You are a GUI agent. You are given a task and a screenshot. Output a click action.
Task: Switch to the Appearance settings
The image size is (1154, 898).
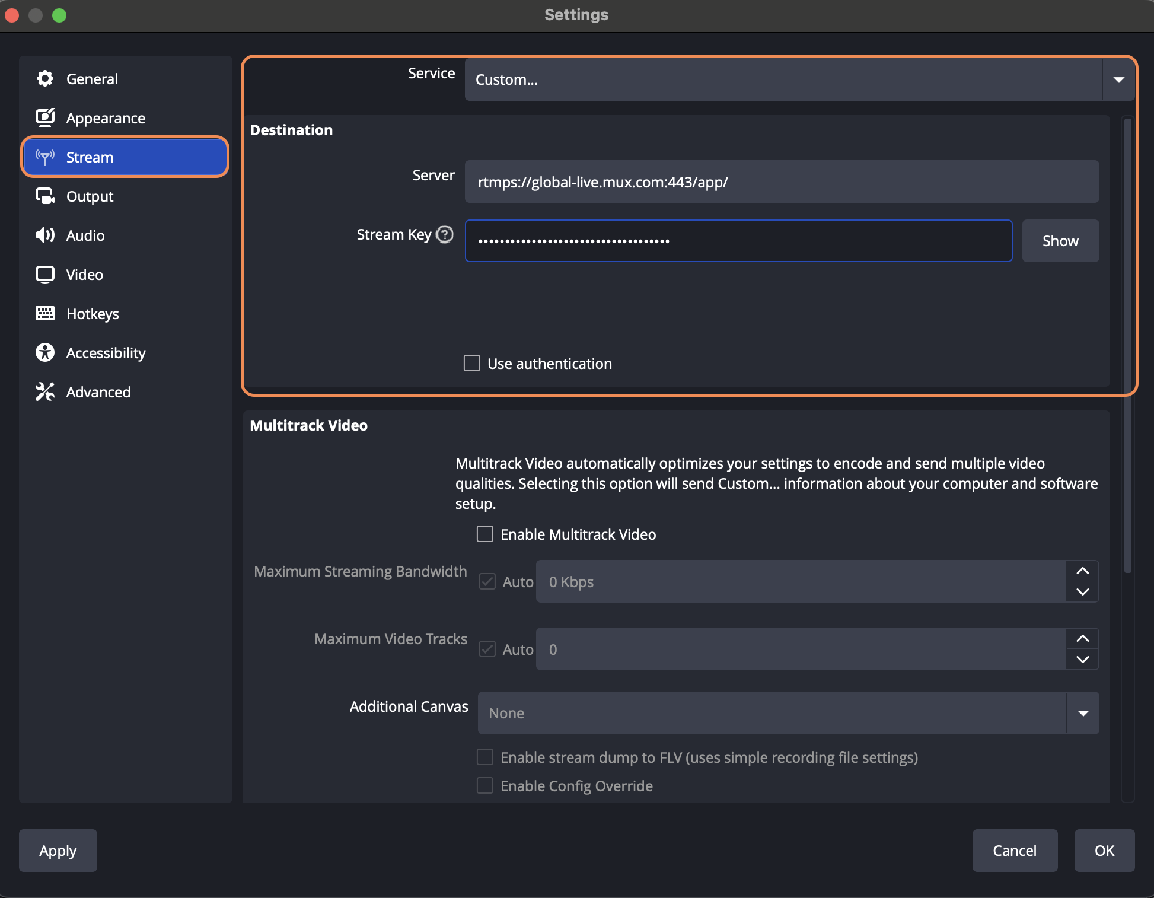coord(126,118)
